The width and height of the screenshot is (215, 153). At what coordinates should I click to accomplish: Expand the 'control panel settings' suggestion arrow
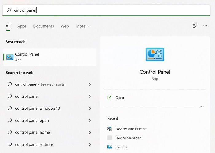coord(90,144)
